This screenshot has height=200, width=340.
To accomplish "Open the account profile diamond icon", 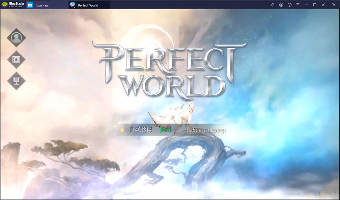I will pos(16,38).
